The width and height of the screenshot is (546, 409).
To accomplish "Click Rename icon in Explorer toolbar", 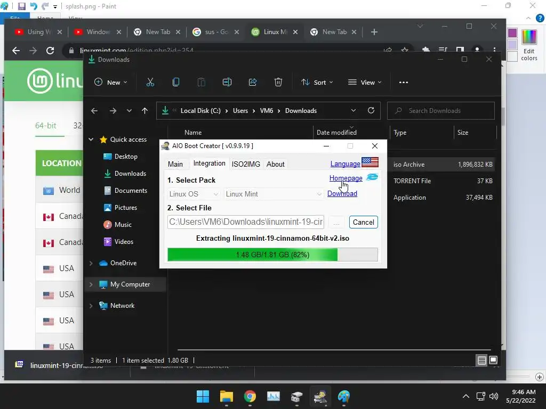I will (x=227, y=83).
